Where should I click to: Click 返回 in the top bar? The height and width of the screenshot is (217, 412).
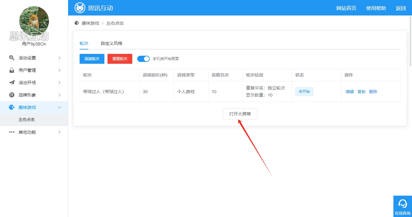click(x=401, y=8)
